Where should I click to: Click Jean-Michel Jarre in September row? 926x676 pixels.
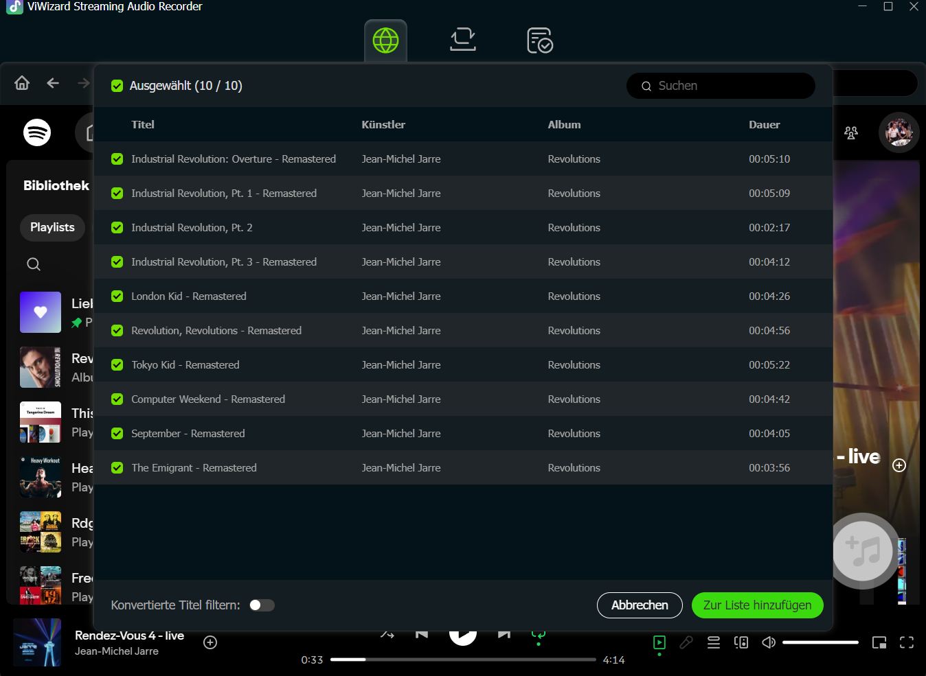click(401, 434)
